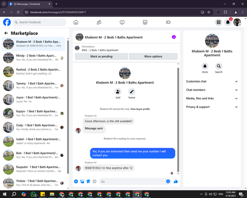247x198 pixels.
Task: Expand the Privacy & support section
Action: pyautogui.click(x=212, y=107)
